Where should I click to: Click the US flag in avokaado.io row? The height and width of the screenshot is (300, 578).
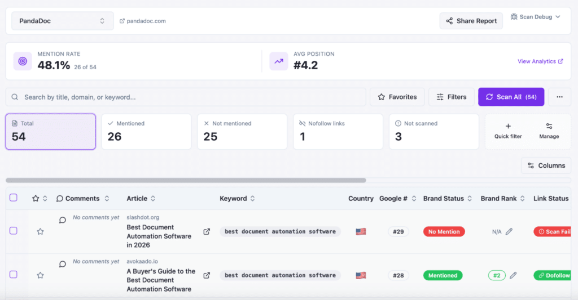361,275
